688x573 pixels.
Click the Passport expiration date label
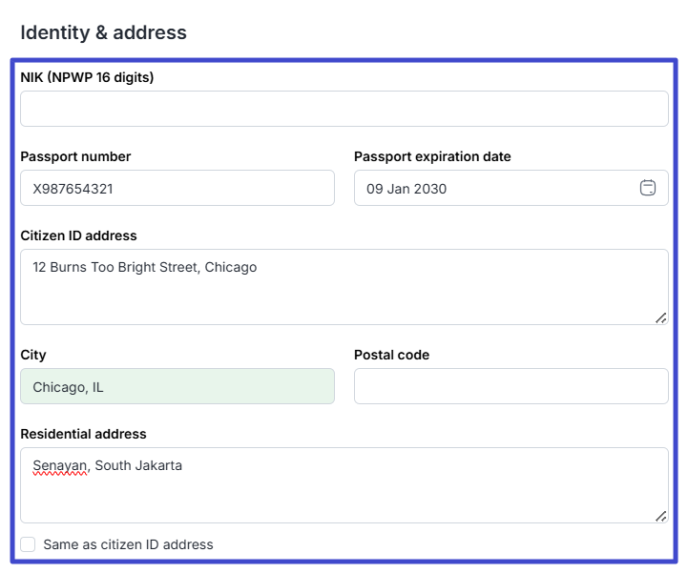click(432, 156)
